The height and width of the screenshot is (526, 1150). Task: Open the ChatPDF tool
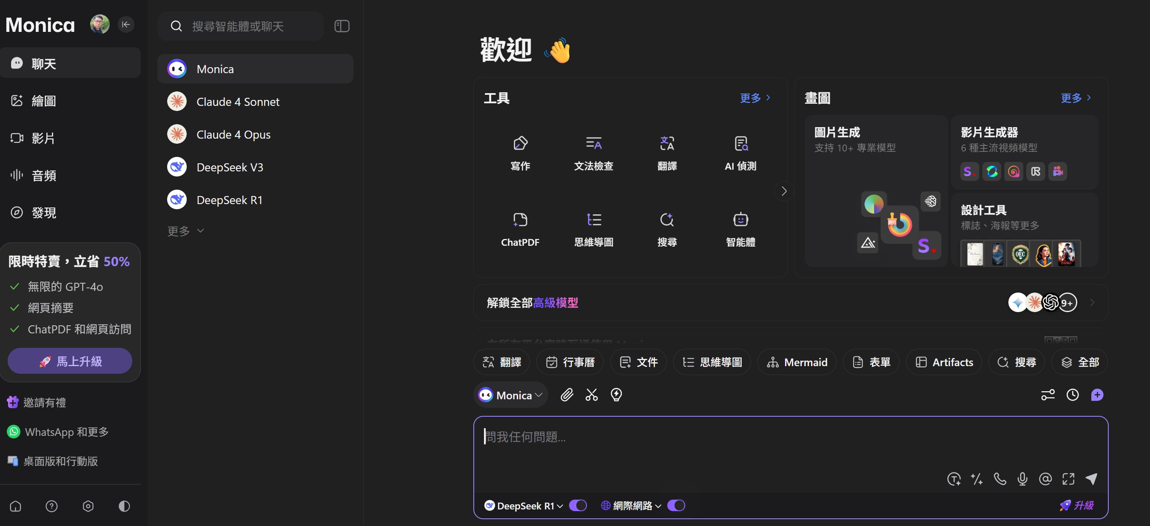click(x=520, y=230)
